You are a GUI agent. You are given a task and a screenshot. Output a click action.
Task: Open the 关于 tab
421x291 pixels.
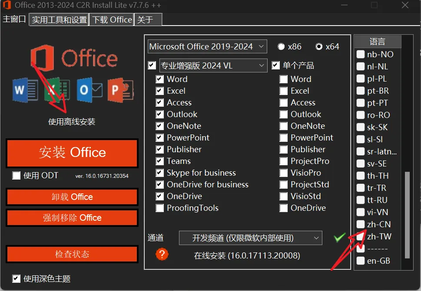pos(148,20)
